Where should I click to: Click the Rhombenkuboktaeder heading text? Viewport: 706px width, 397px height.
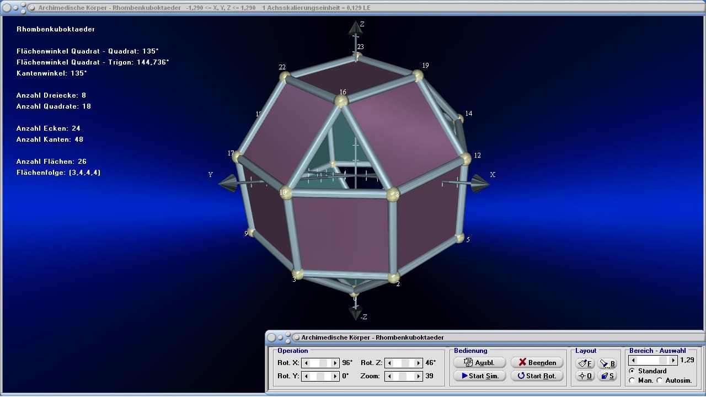[x=56, y=29]
